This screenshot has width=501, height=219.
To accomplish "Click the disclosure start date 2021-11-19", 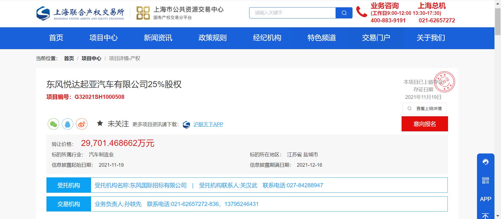I will pyautogui.click(x=111, y=165).
